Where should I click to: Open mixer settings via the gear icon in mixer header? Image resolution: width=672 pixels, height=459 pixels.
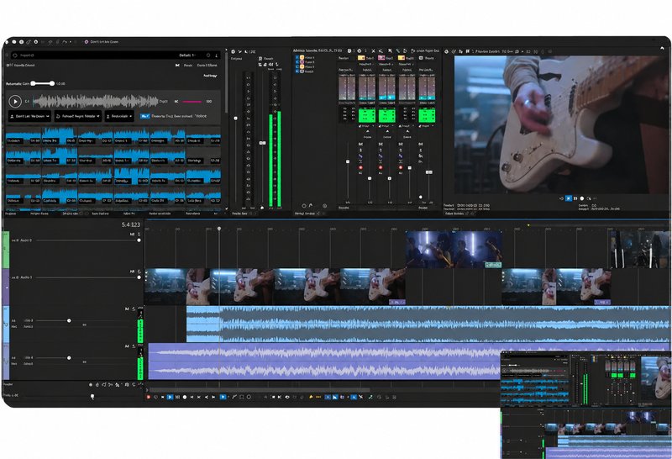pyautogui.click(x=360, y=50)
